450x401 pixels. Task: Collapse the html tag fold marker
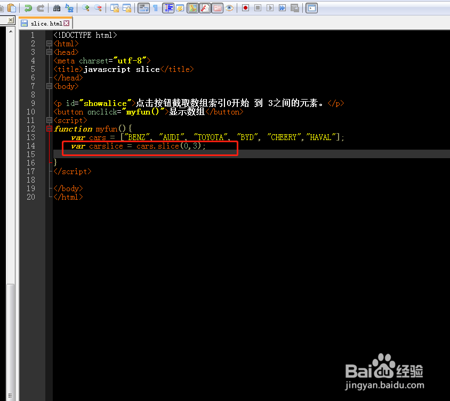[49, 44]
